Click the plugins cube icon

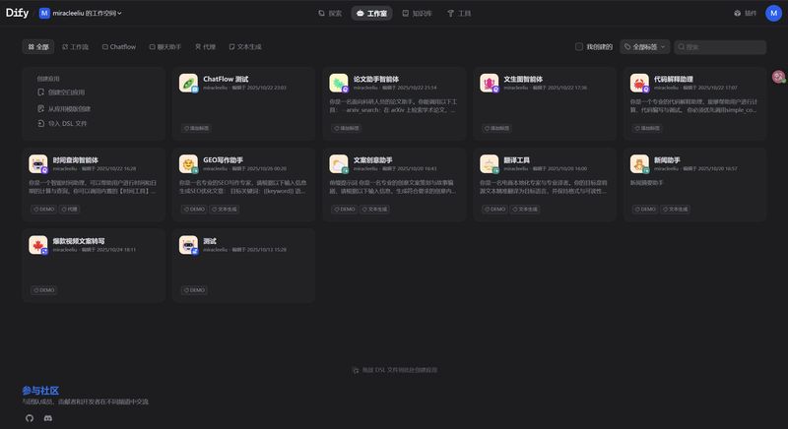(x=737, y=13)
